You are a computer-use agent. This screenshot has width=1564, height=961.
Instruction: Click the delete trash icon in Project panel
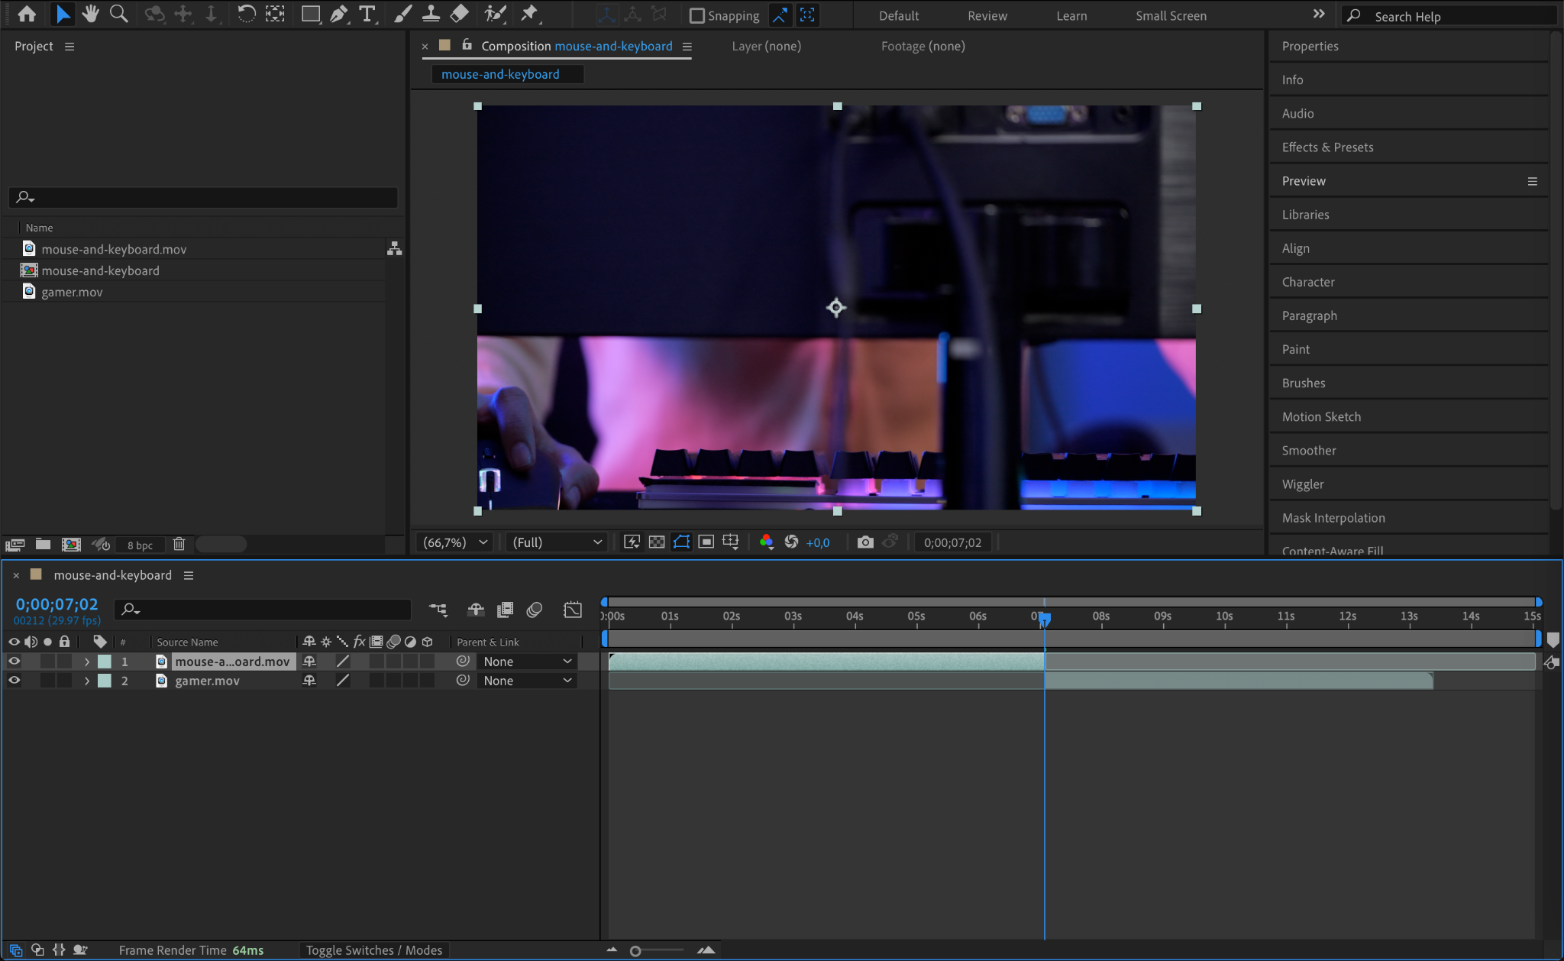tap(179, 544)
